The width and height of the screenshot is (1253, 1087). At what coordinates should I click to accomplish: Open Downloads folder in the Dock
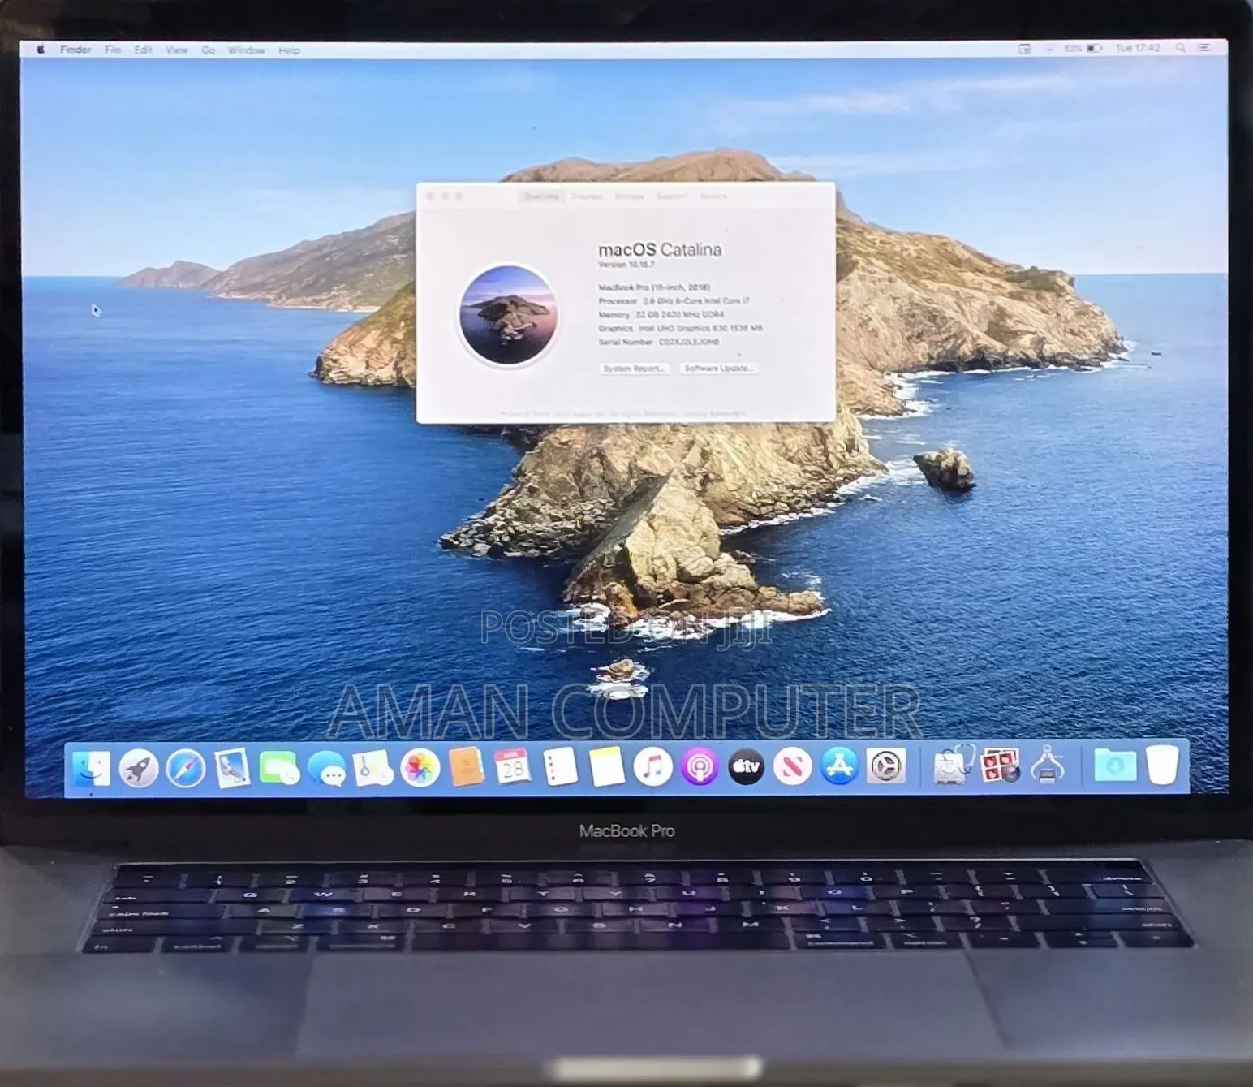tap(1115, 766)
